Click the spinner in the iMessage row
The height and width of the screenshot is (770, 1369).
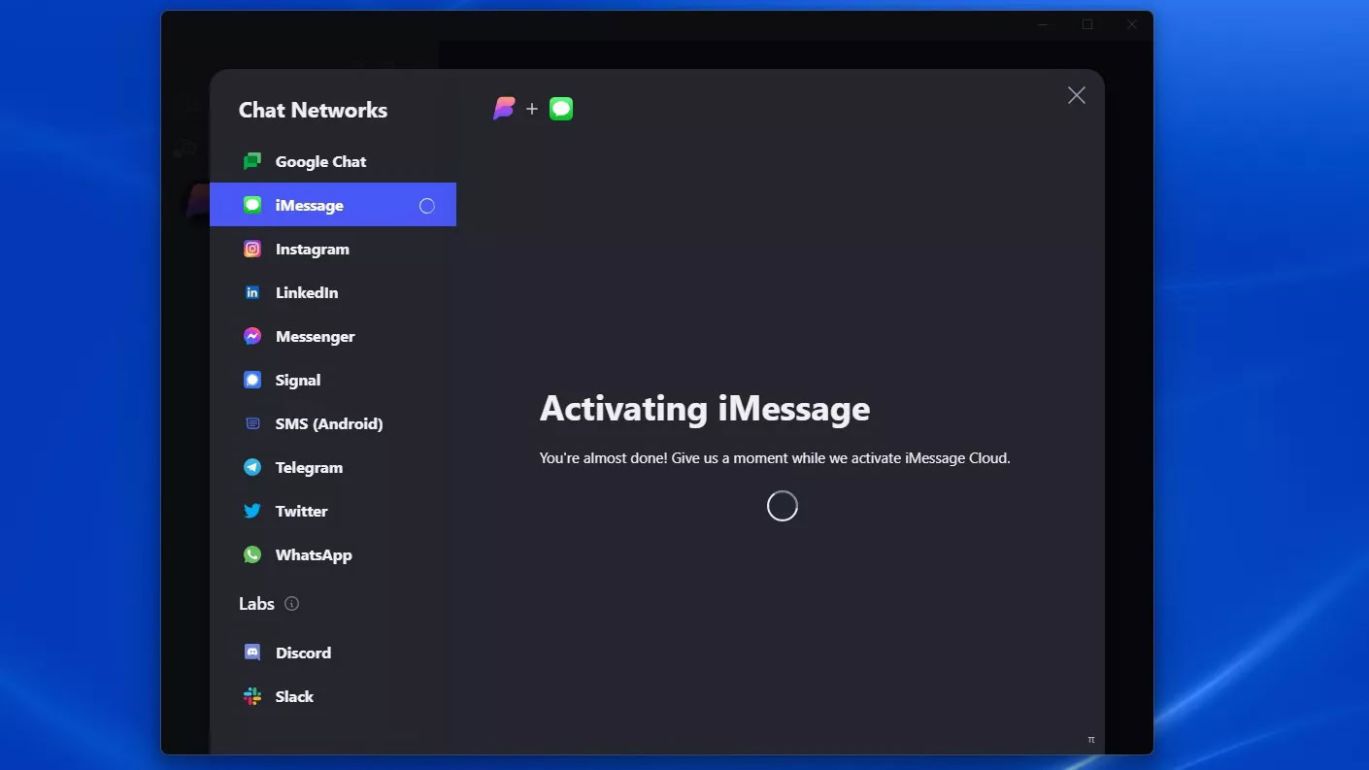point(427,206)
